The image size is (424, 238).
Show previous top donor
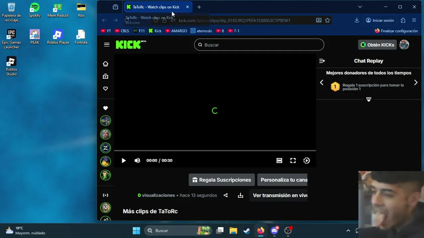pos(321,83)
